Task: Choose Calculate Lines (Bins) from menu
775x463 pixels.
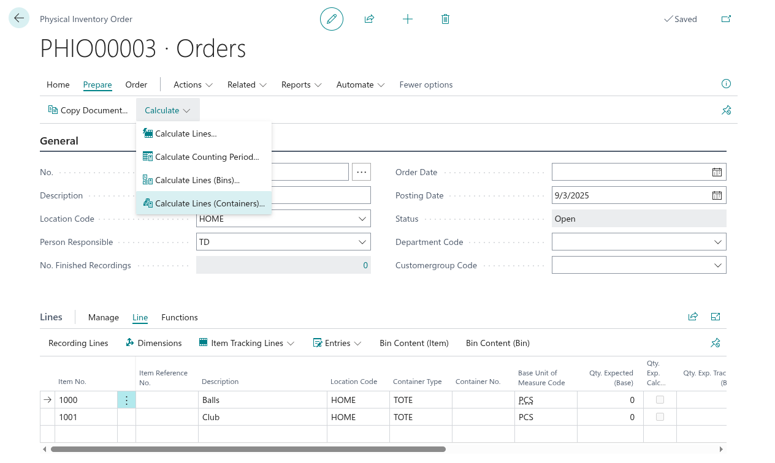Action: click(x=197, y=180)
